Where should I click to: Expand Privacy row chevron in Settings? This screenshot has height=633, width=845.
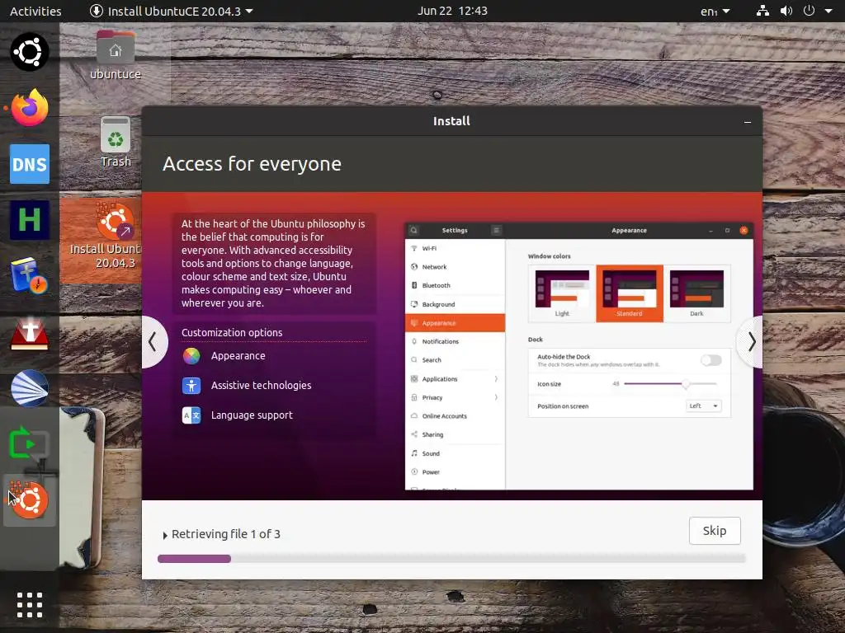[496, 398]
